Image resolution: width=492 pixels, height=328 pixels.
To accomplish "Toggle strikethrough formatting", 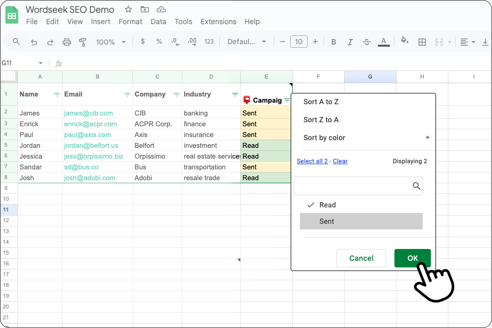I will (x=367, y=42).
